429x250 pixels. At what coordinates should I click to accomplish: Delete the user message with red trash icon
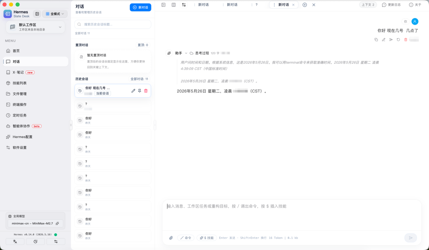pyautogui.click(x=406, y=40)
